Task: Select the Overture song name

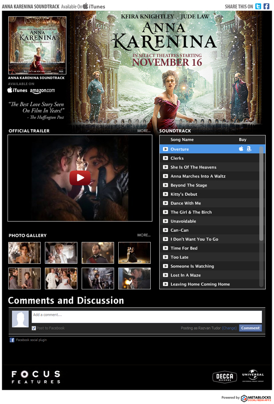Action: point(179,149)
